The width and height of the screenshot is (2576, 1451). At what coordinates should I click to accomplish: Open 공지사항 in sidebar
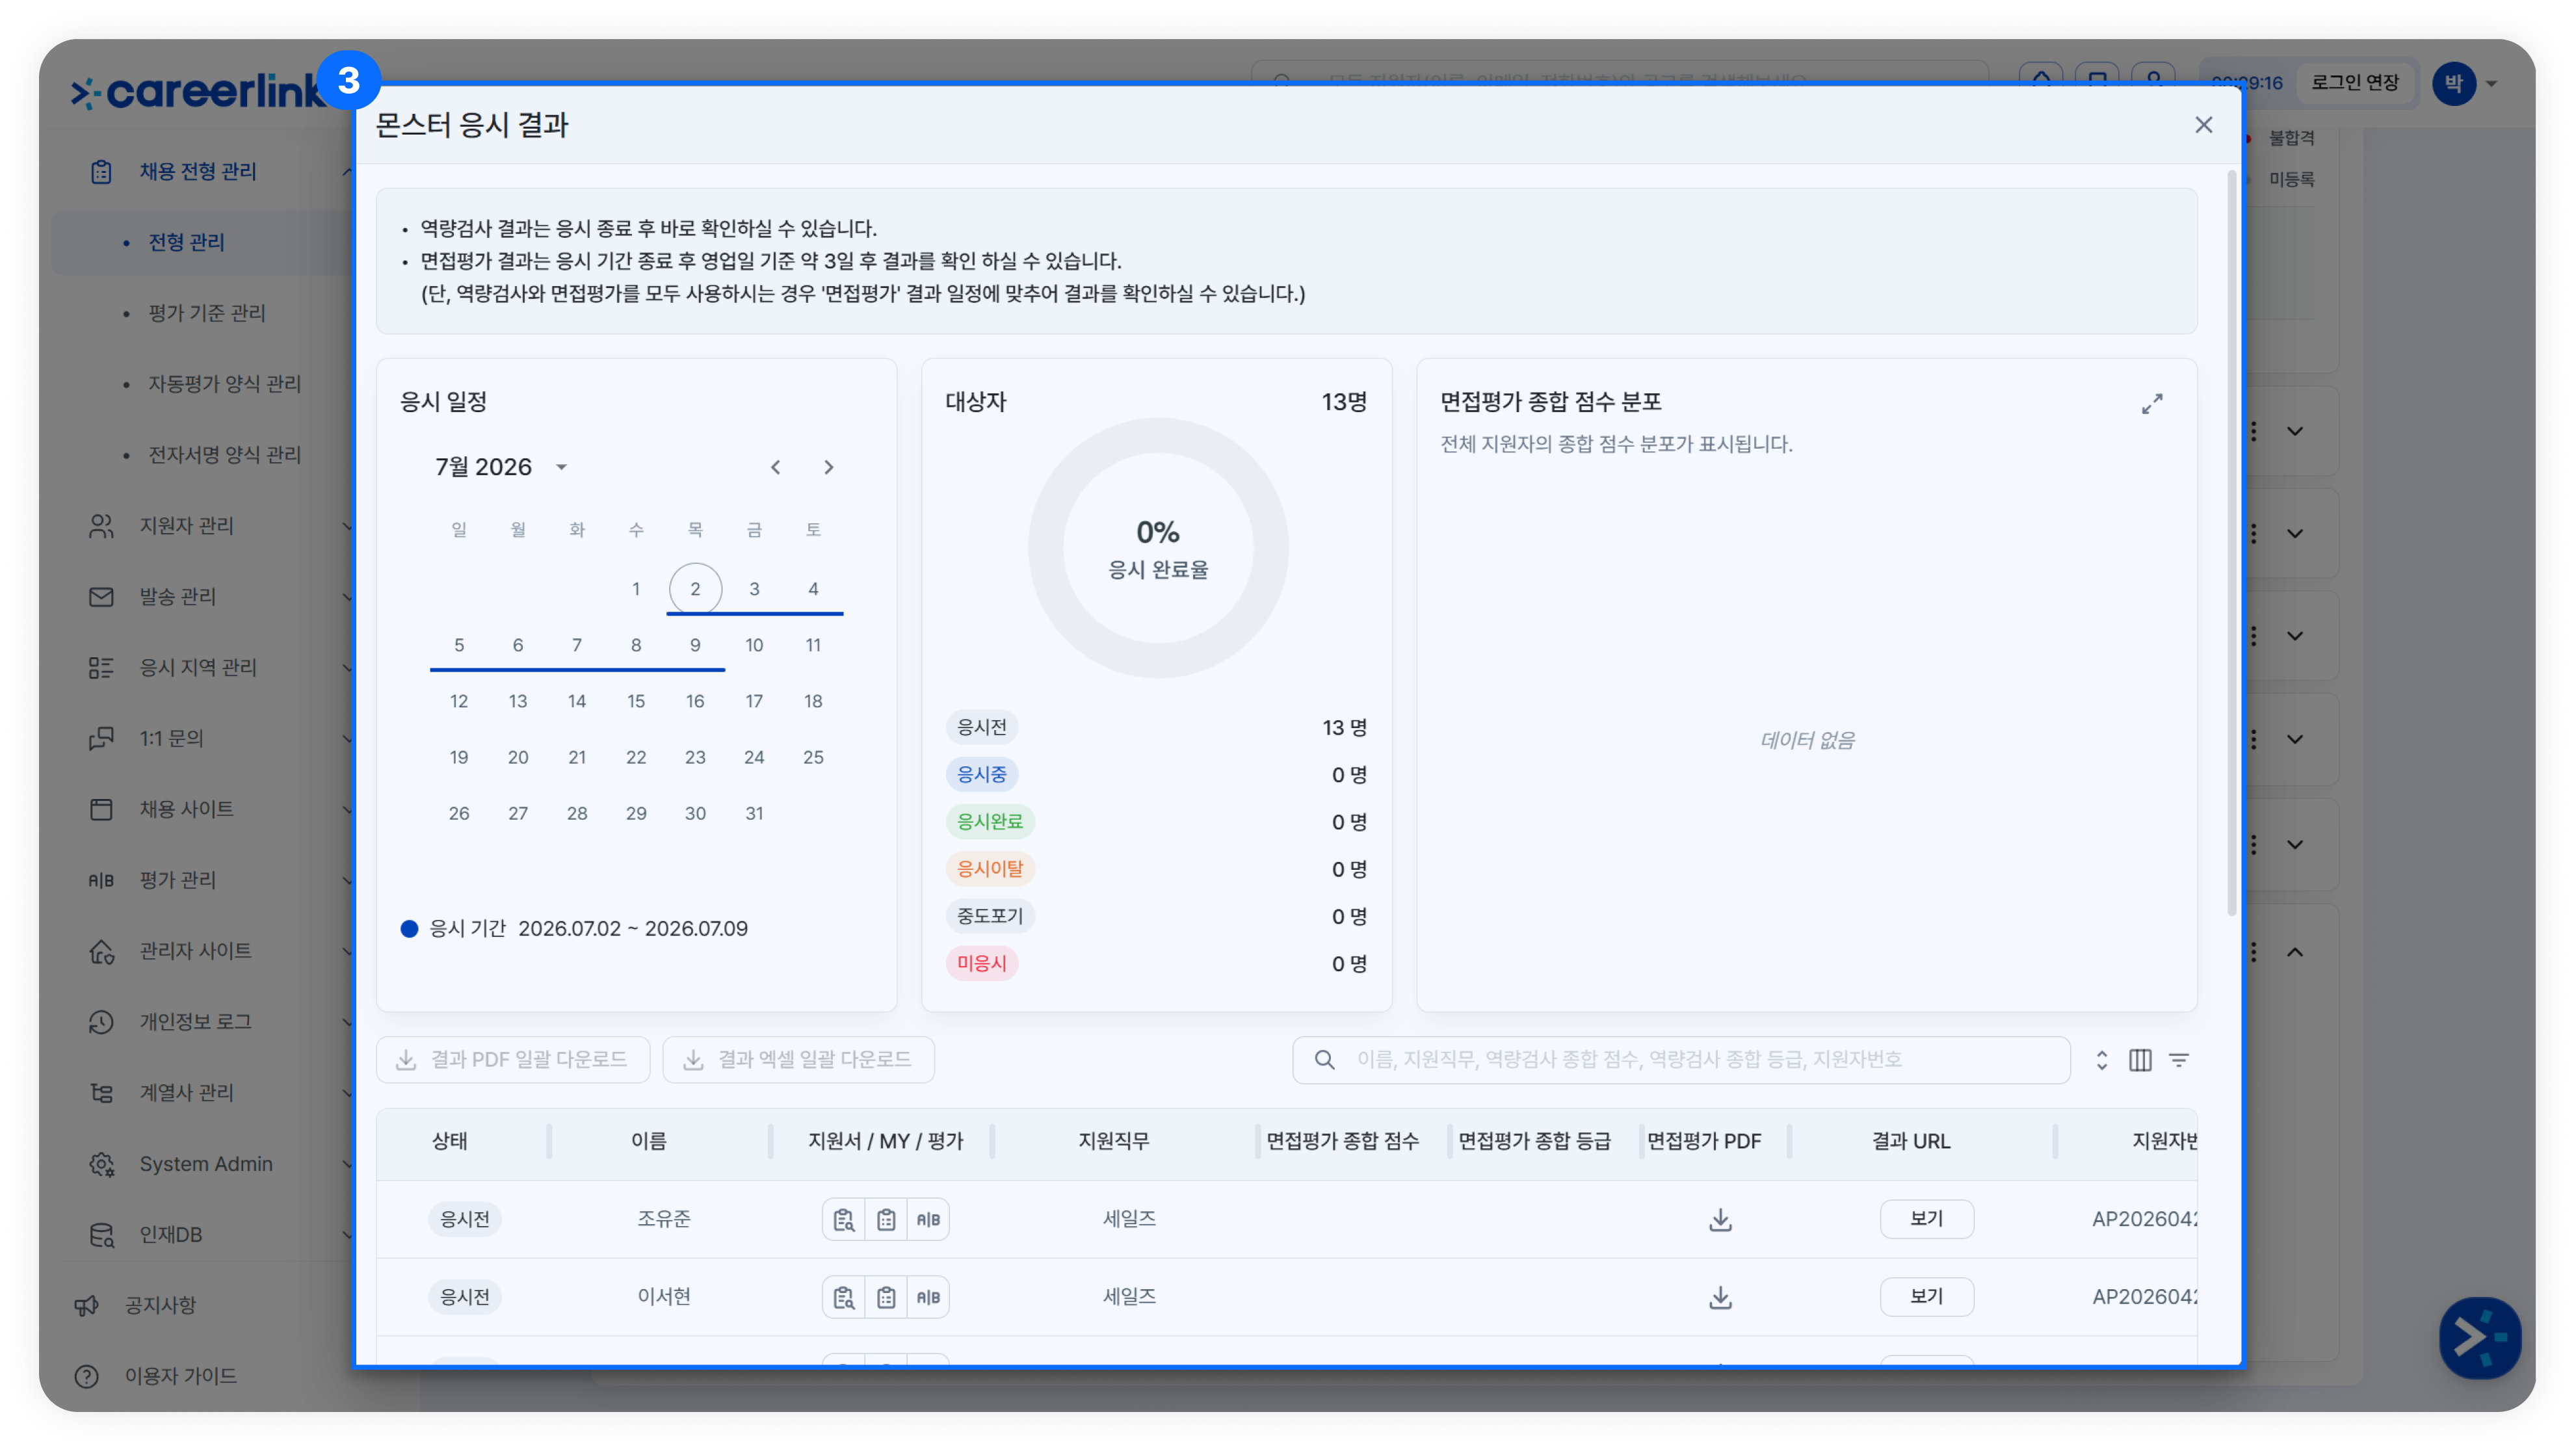pos(160,1305)
